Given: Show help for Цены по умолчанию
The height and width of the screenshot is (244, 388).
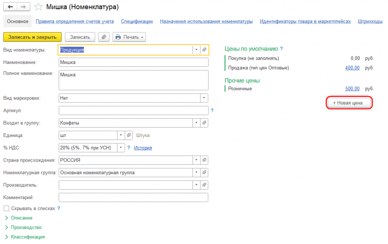Looking at the screenshot, I should point(282,49).
